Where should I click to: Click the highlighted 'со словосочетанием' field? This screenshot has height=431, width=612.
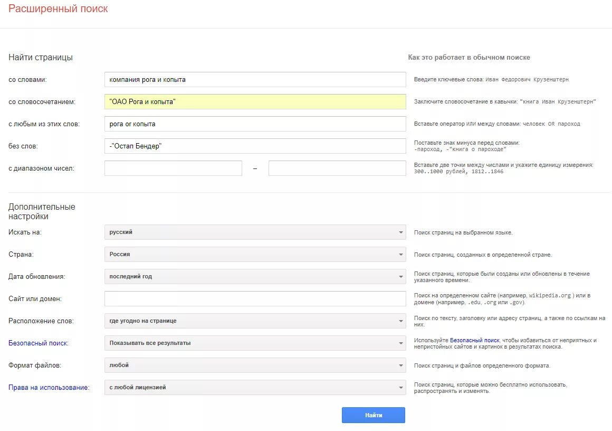point(255,101)
